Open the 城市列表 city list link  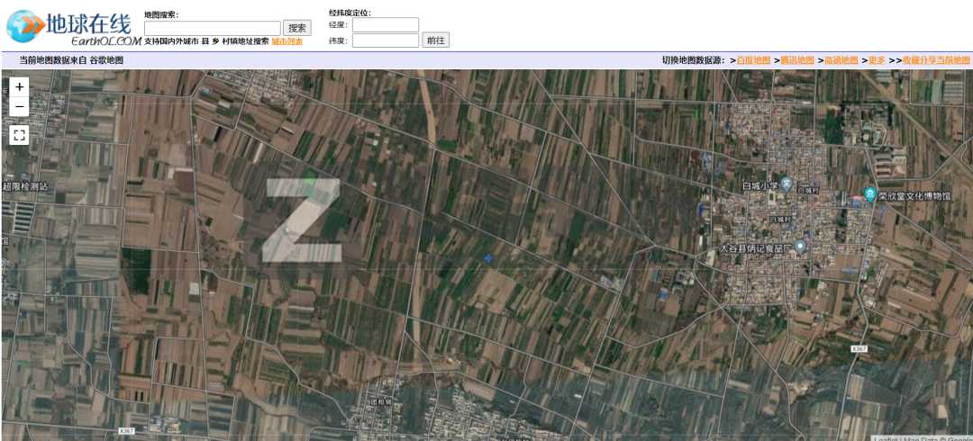click(x=286, y=41)
